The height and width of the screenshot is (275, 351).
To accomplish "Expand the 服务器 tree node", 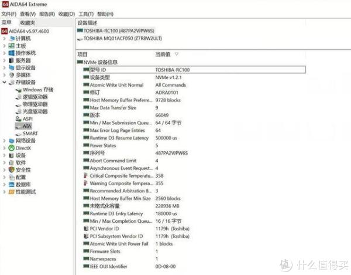I will click(4, 60).
